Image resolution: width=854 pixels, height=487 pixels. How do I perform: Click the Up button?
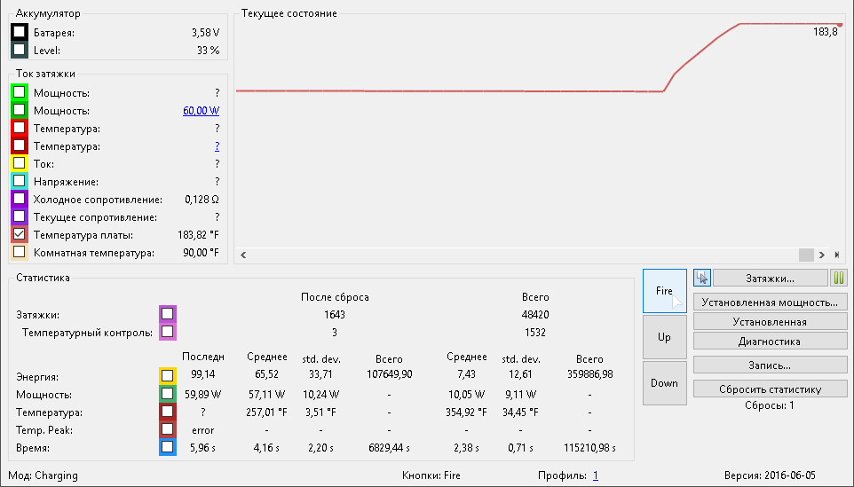(x=664, y=337)
